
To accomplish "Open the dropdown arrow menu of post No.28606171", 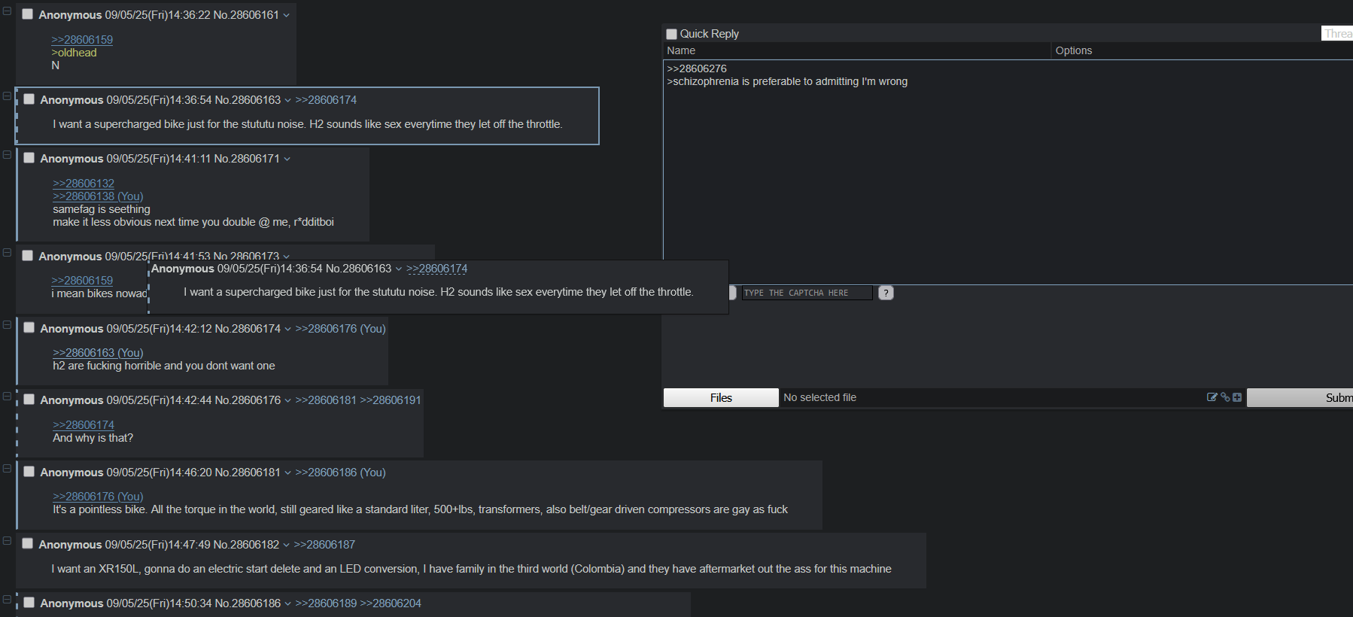I will click(287, 159).
